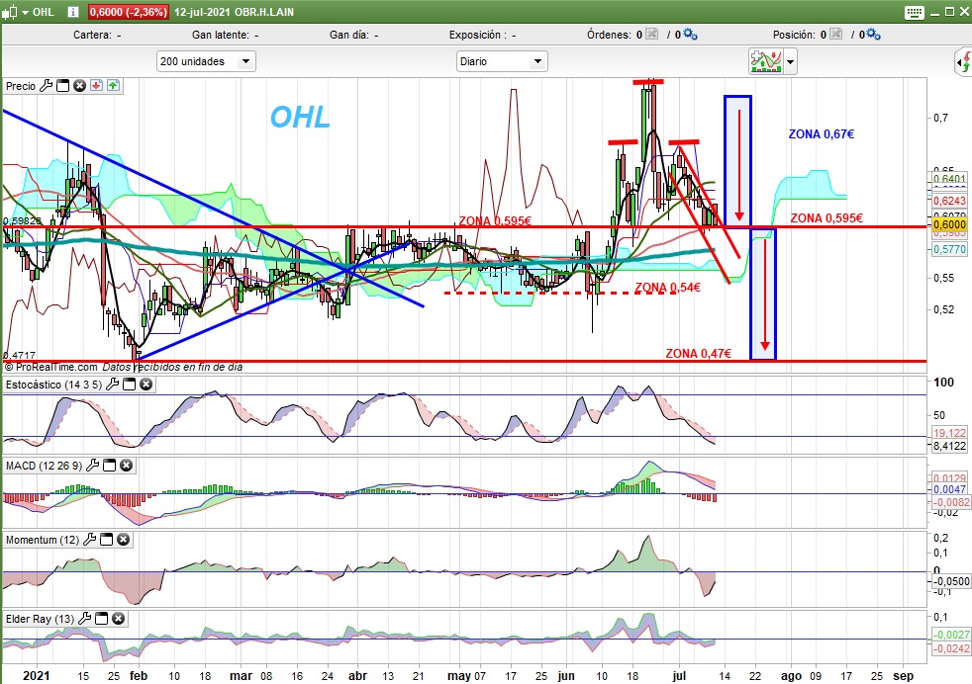Select the OHL ticker name in title bar

coord(43,12)
